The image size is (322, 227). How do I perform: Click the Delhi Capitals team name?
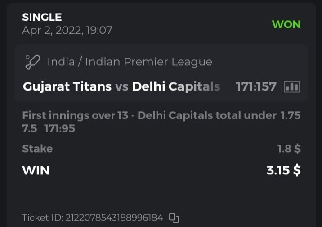coord(176,86)
